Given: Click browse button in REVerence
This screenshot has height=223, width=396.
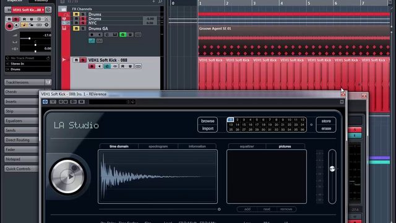Looking at the screenshot, I should [x=208, y=121].
